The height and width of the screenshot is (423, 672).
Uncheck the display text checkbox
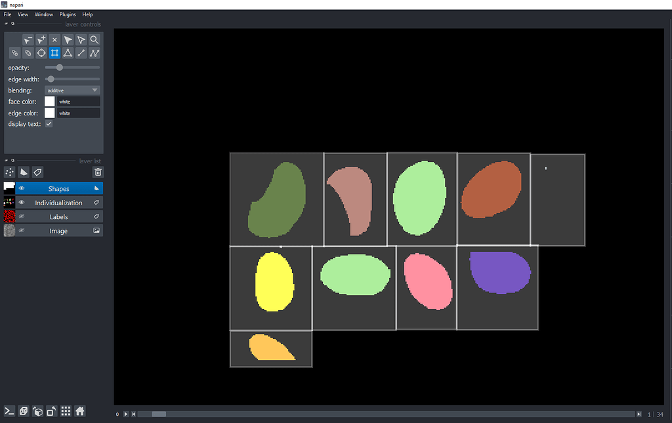point(48,123)
